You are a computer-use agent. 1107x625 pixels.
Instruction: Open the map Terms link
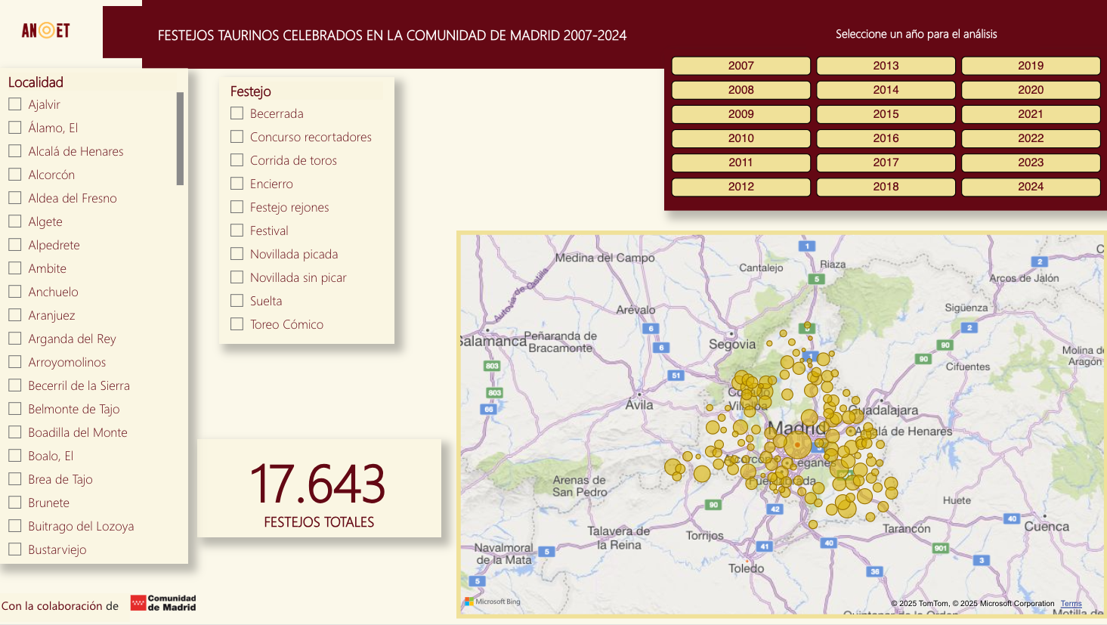click(x=1071, y=603)
